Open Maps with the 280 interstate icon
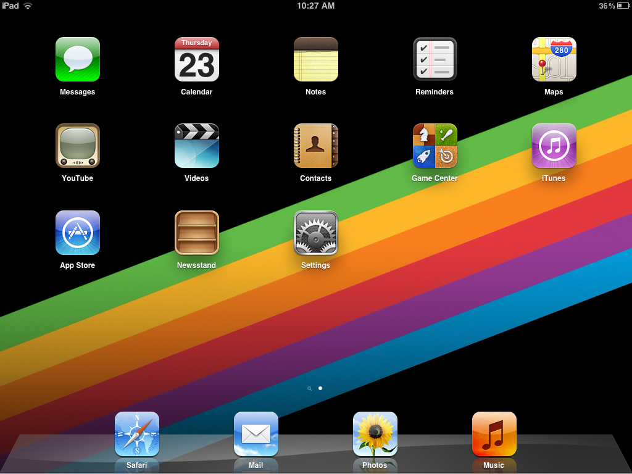The width and height of the screenshot is (632, 474). pyautogui.click(x=554, y=59)
